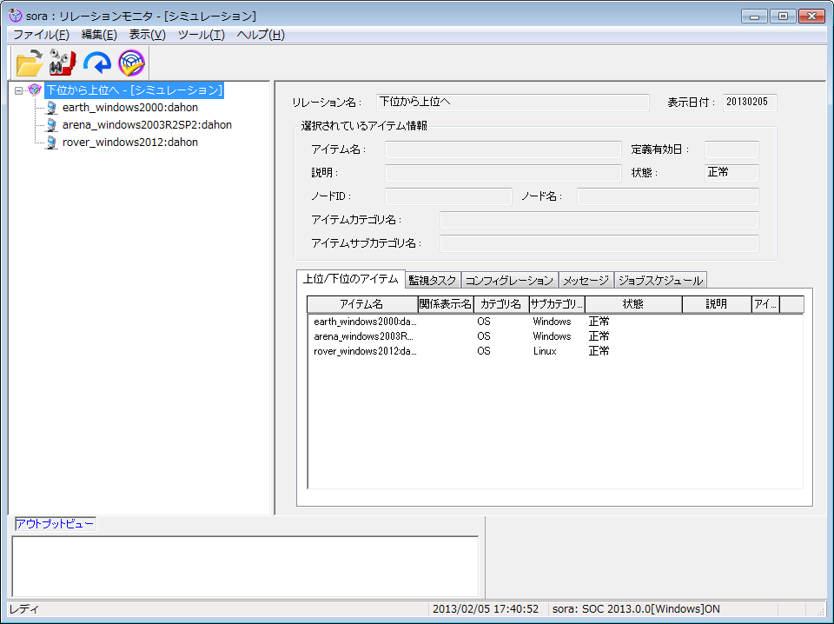Click the 定義有効日 field
834x624 pixels.
[731, 150]
